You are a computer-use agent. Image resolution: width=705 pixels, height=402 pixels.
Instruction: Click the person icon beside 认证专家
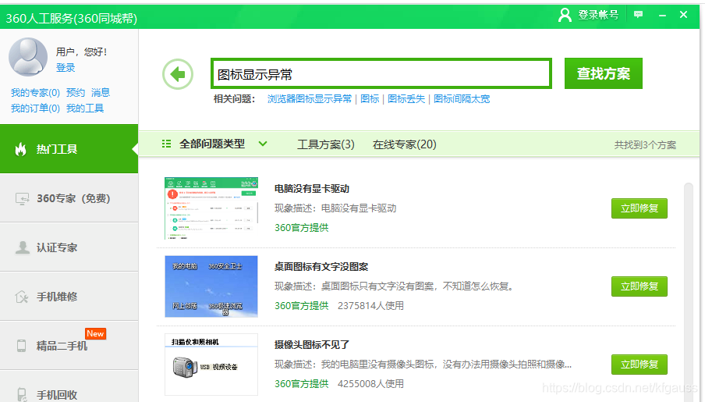pyautogui.click(x=22, y=247)
